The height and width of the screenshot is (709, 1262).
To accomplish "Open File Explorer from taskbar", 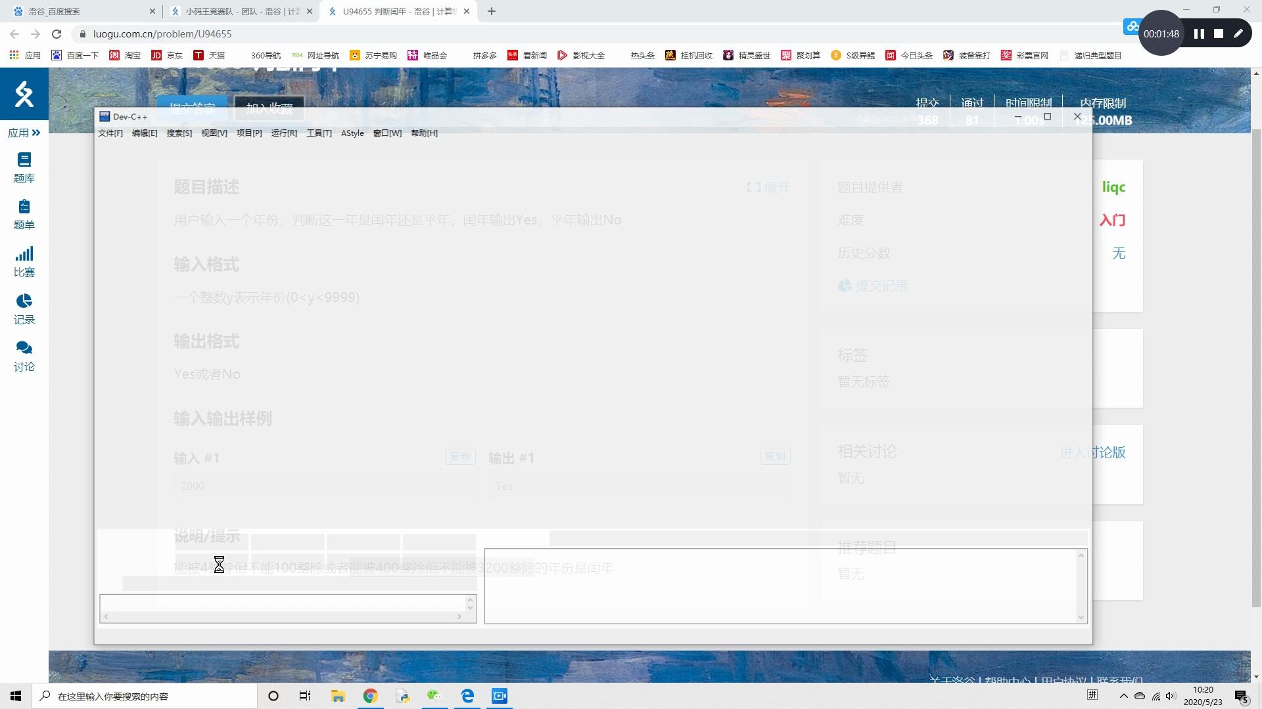I will [x=338, y=696].
